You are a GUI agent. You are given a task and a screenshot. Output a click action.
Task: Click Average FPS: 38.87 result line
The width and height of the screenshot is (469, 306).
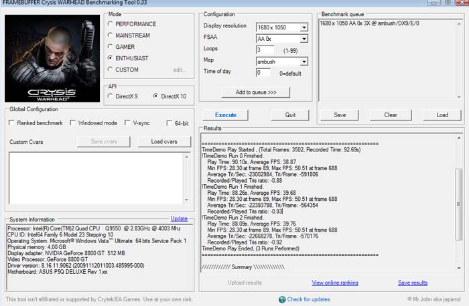click(x=252, y=162)
